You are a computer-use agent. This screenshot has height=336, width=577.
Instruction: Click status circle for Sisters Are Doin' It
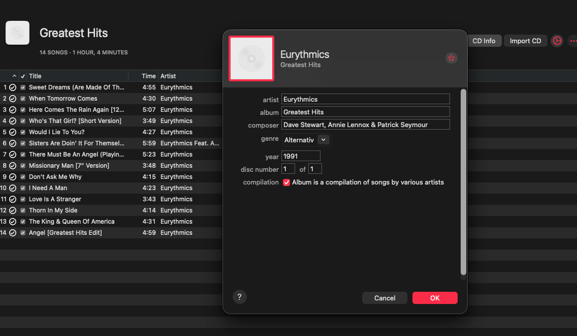coord(13,143)
